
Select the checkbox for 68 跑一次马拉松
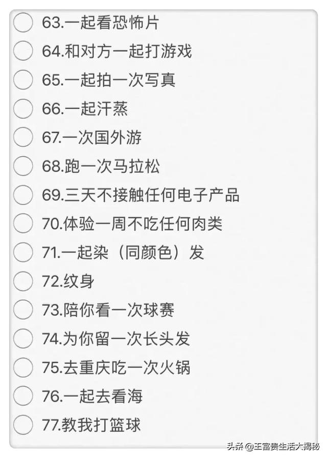23,166
